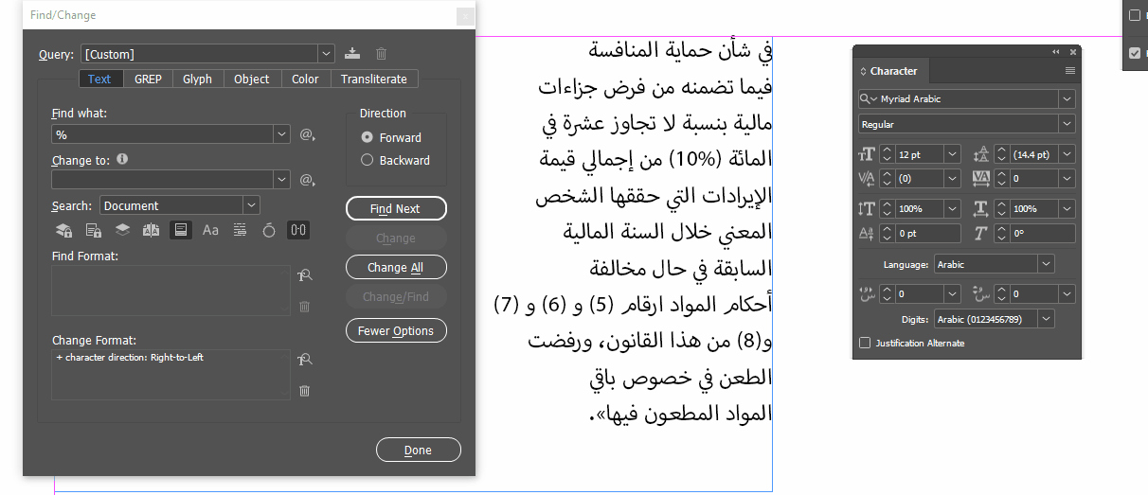Screen dimensions: 1148x495
Task: Select the Backward direction radio button
Action: (368, 160)
